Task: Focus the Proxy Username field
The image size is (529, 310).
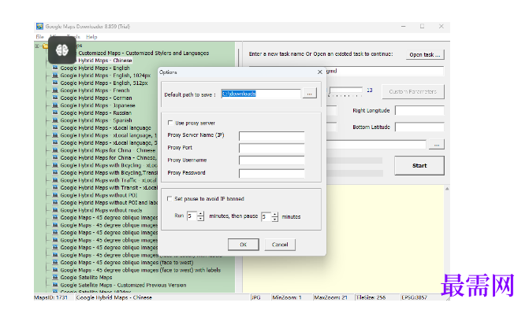Action: coord(271,161)
